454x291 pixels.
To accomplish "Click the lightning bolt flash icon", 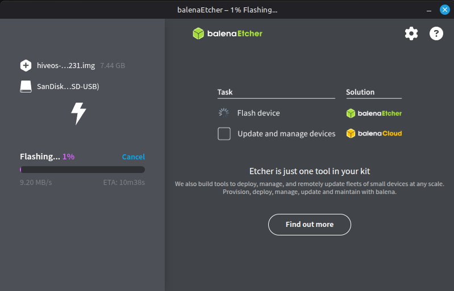I will 79,113.
